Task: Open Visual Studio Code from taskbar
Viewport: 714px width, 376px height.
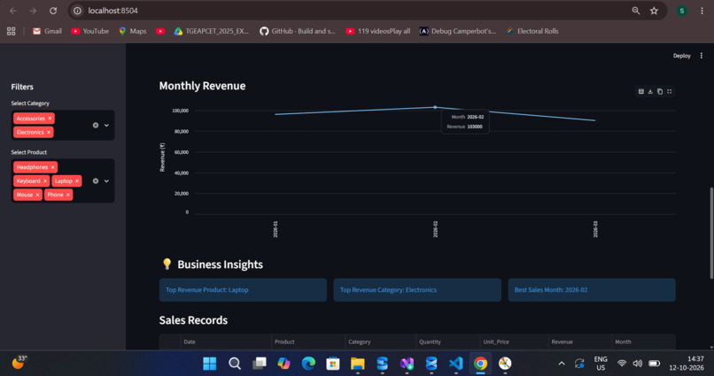Action: point(456,364)
